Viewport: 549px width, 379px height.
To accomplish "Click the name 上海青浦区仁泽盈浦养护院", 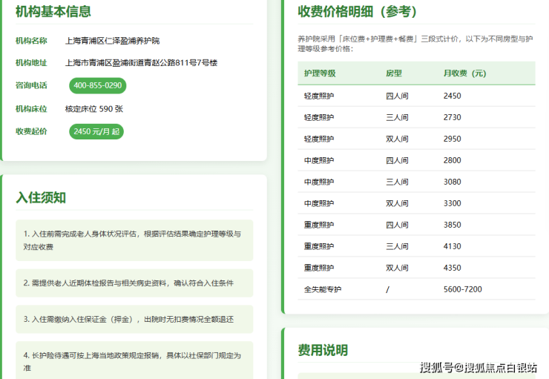I will point(112,41).
